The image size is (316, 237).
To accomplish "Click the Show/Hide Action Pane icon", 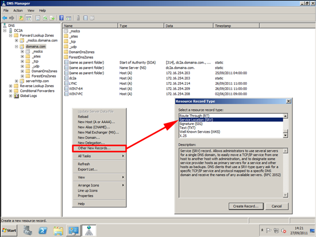I will [69, 18].
